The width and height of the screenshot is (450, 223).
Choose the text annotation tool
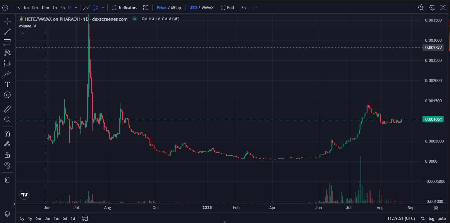(7, 84)
